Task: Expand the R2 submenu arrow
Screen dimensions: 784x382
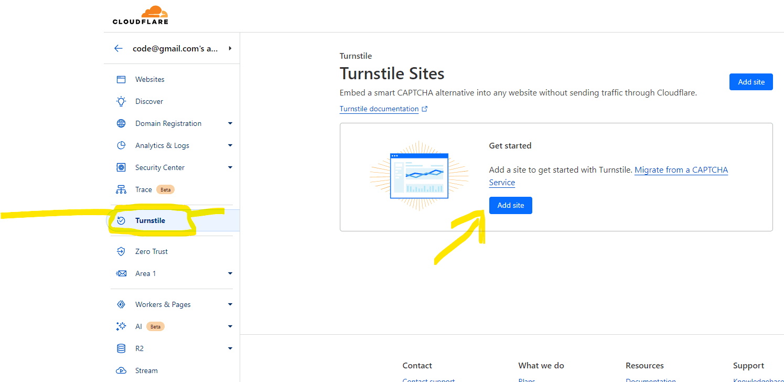Action: pyautogui.click(x=230, y=348)
